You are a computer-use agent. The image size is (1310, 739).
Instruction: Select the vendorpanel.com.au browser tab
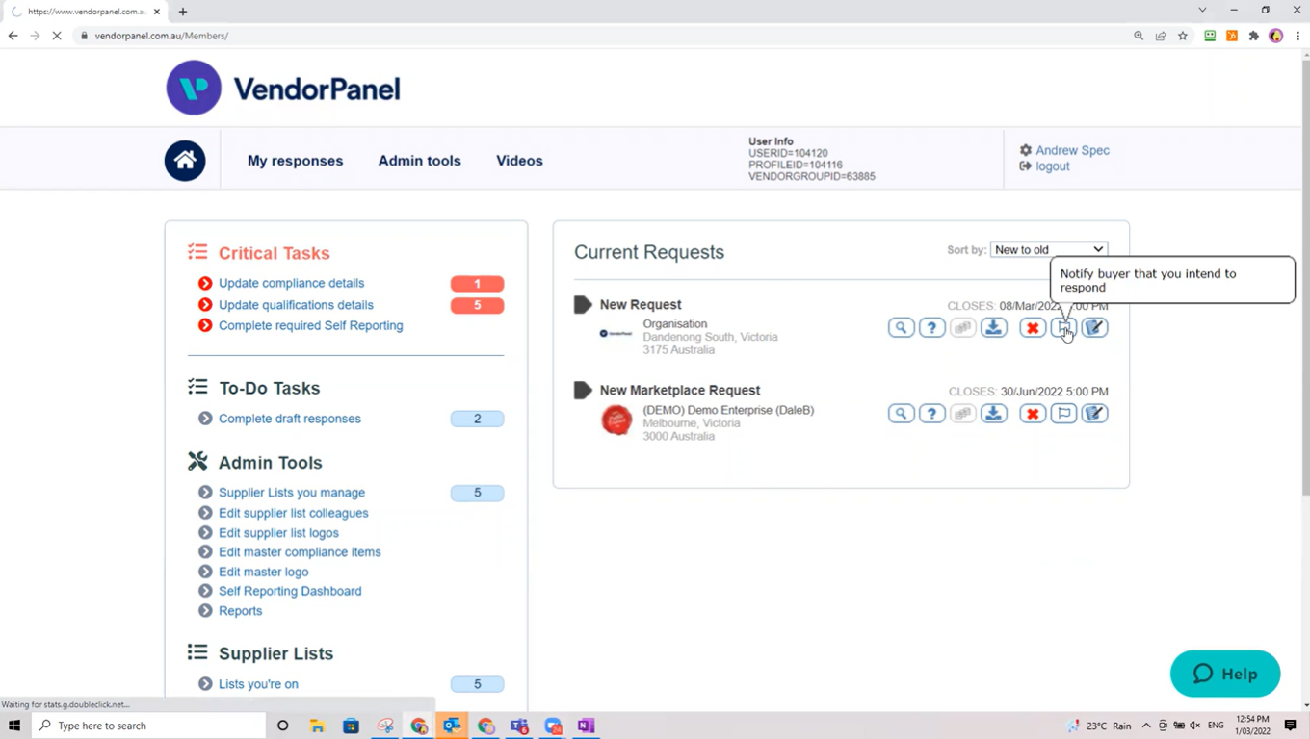click(85, 12)
